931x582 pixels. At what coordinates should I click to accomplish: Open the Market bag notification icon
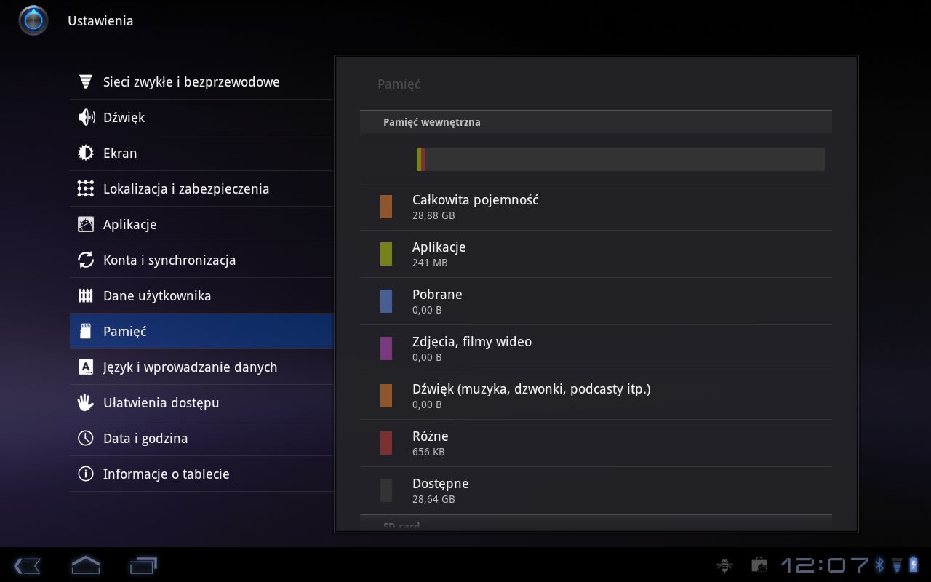pyautogui.click(x=759, y=565)
